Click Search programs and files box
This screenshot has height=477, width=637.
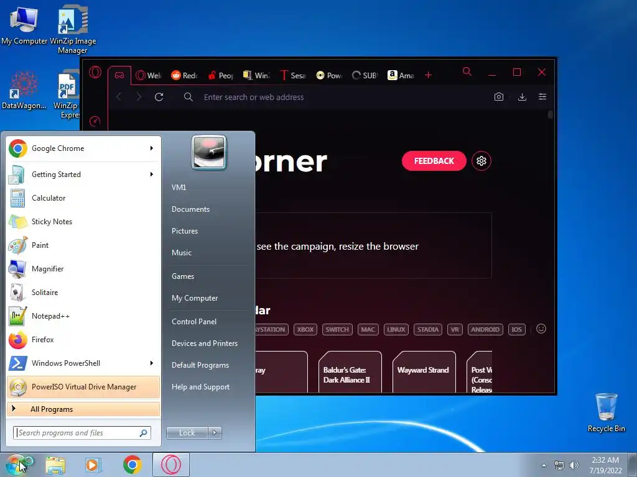point(82,433)
